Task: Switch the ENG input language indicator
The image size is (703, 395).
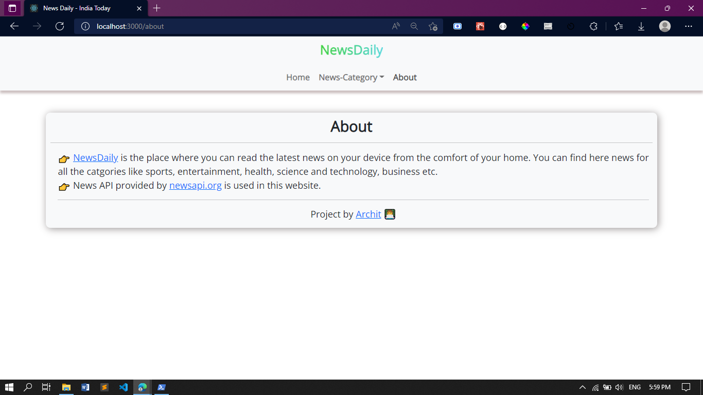Action: tap(635, 387)
